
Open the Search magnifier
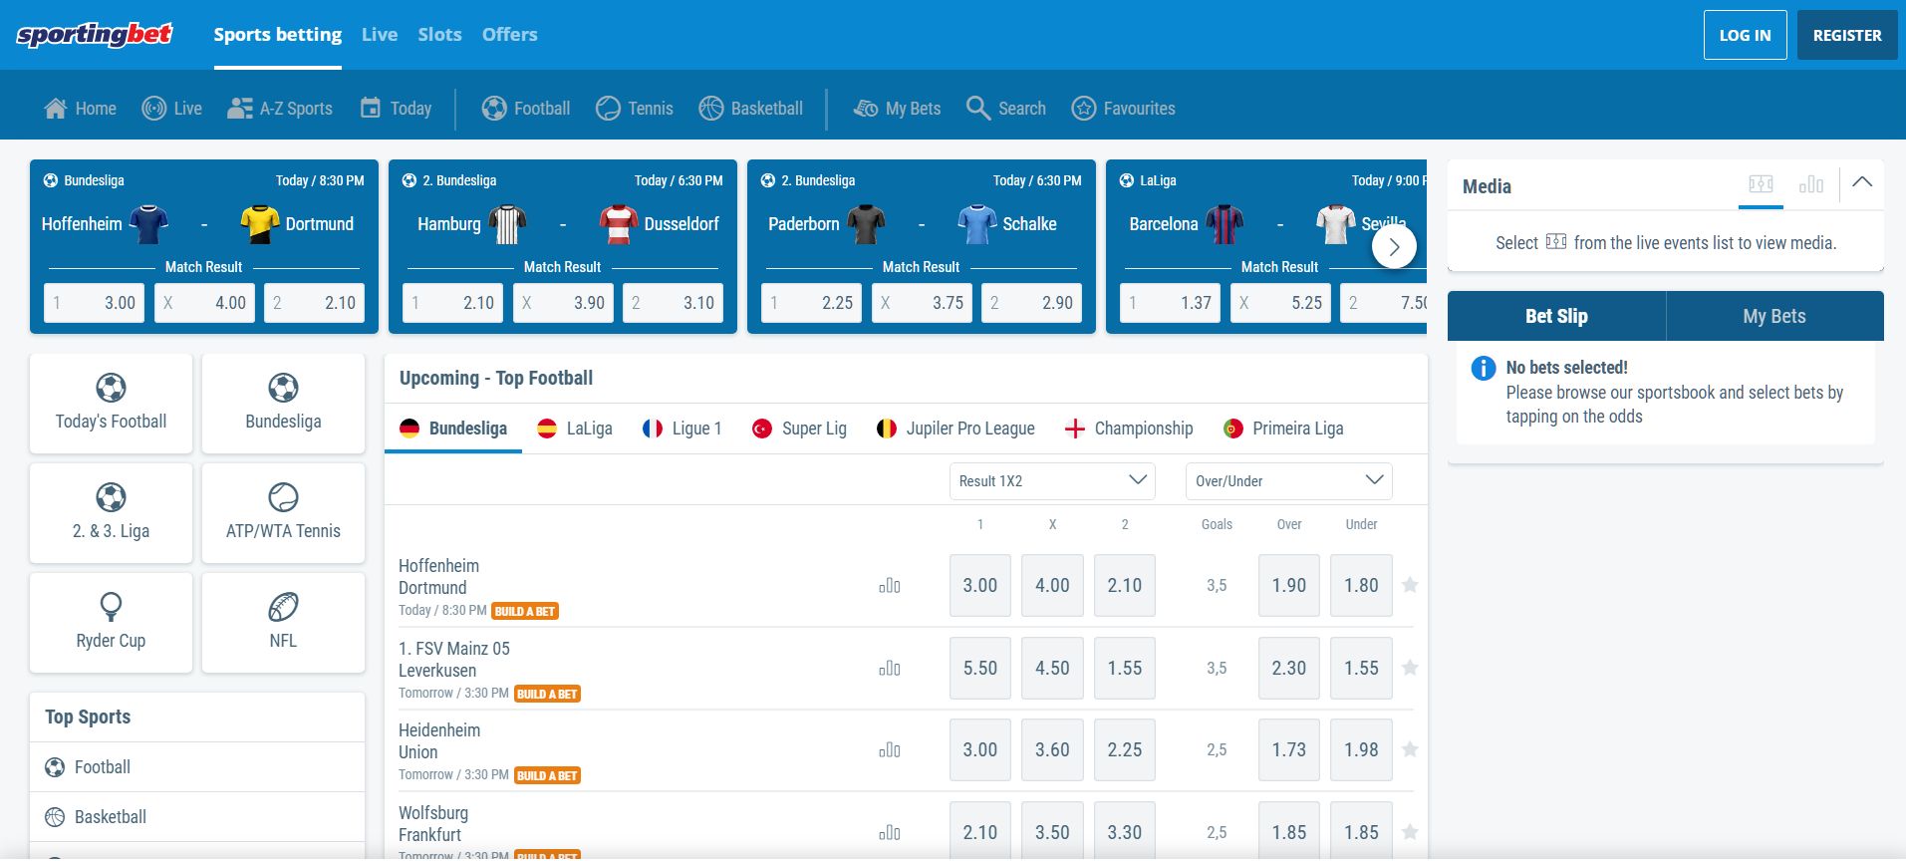(977, 109)
